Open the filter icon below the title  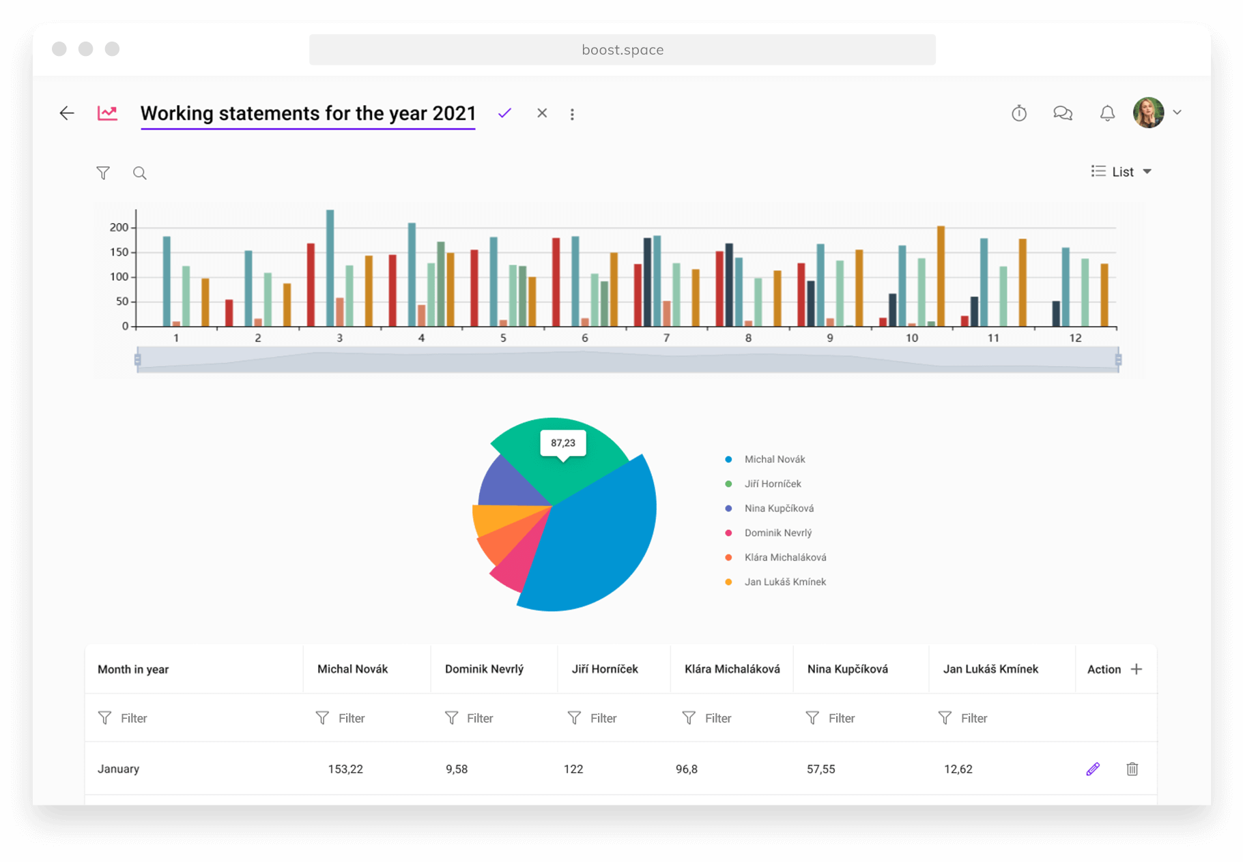coord(103,173)
